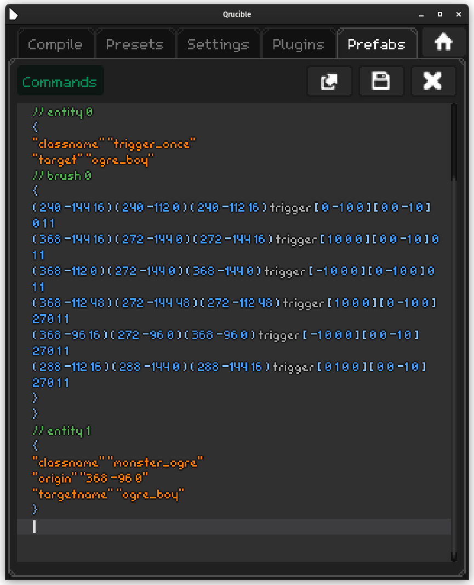Close the Qrucible window
This screenshot has height=585, width=474.
pyautogui.click(x=458, y=14)
